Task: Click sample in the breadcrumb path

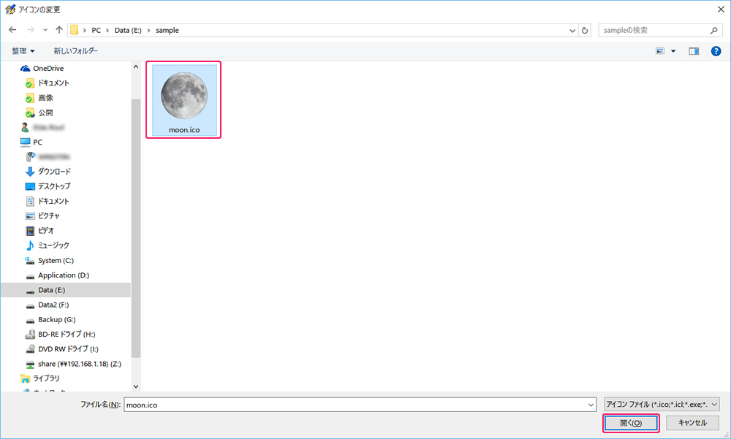Action: (x=167, y=30)
